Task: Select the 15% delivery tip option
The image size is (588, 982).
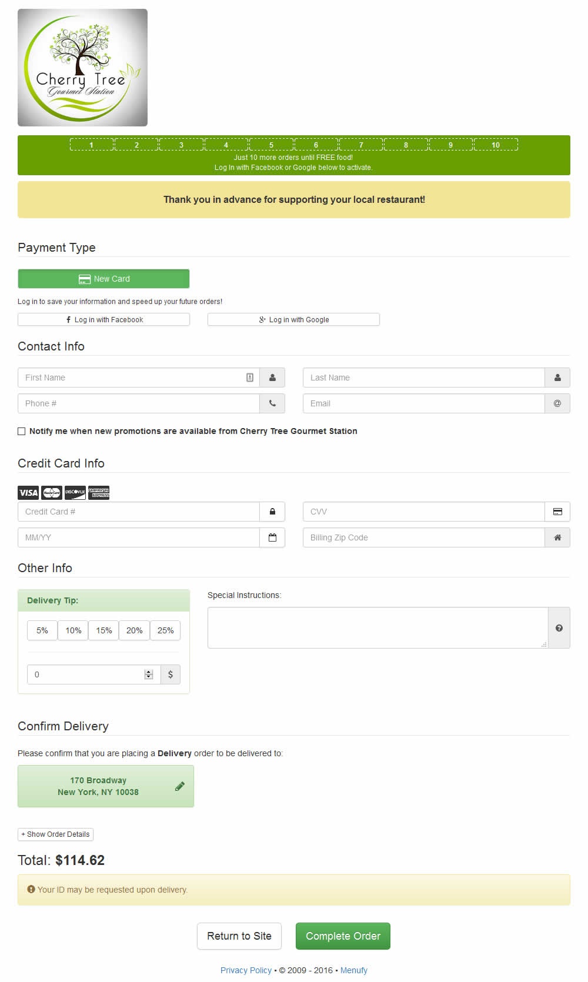Action: 104,630
